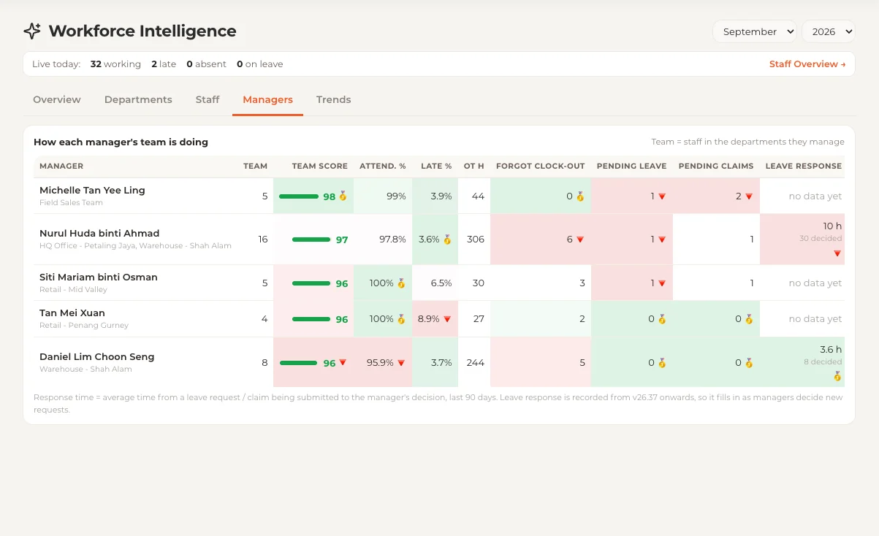
Task: Click the red arrow beside Nurul's 6 forgot clock-outs
Action: (x=580, y=240)
